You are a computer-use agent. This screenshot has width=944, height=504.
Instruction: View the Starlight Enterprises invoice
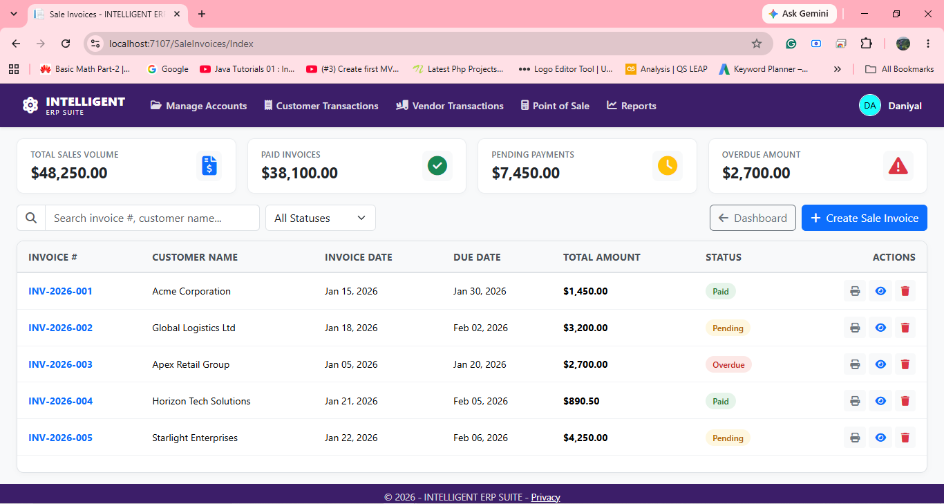click(880, 438)
